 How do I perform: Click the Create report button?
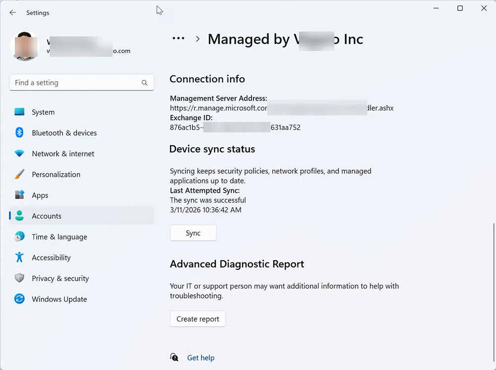(x=197, y=318)
